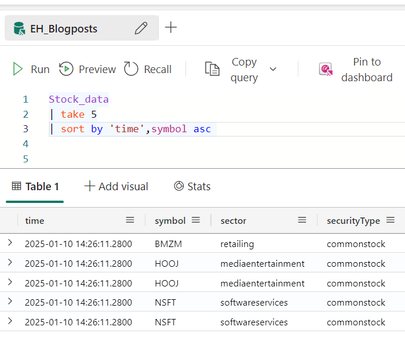The width and height of the screenshot is (405, 352).
Task: Click the Add visual button
Action: tap(116, 186)
